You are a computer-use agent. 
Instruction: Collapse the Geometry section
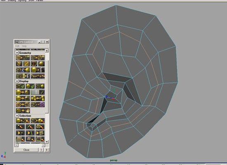pos(17,53)
